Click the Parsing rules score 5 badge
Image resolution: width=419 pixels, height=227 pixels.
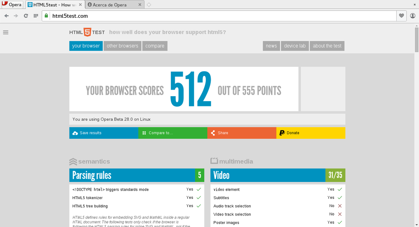[199, 175]
